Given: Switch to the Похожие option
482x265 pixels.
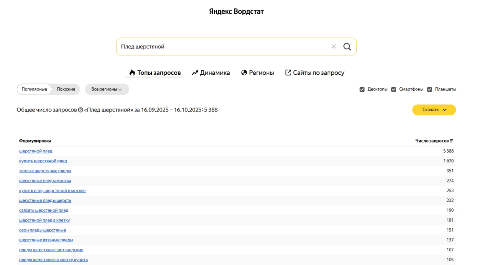Looking at the screenshot, I should coord(66,89).
